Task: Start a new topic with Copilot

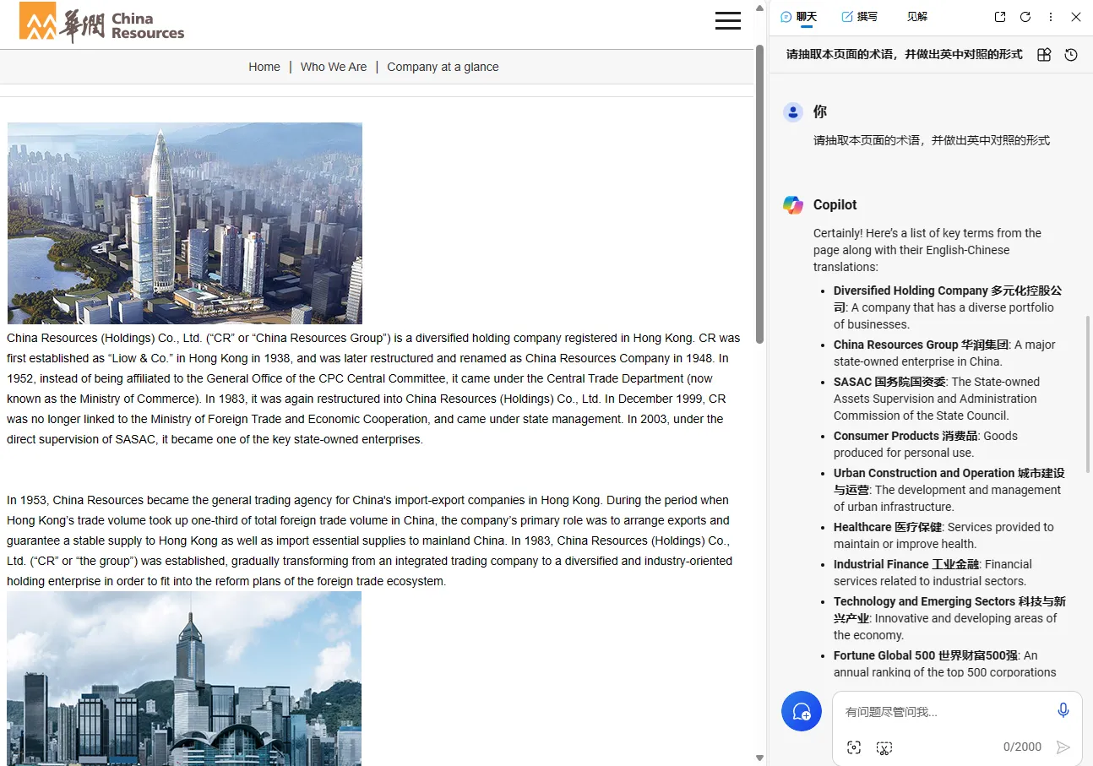Action: pos(802,711)
